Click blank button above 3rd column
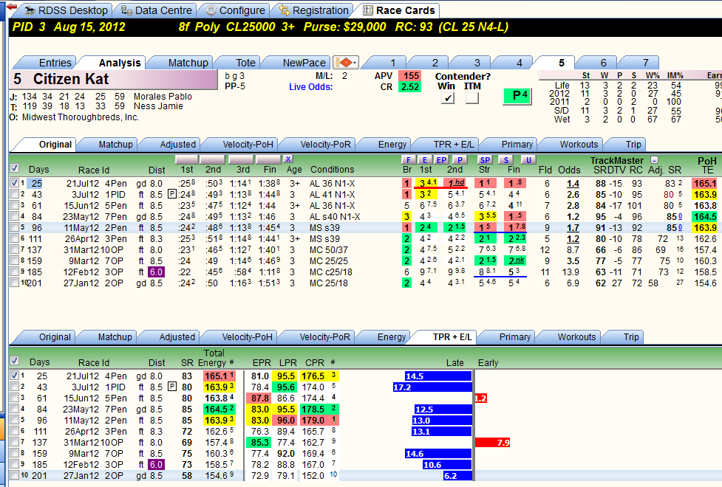Screen dimensions: 722x487 point(240,159)
